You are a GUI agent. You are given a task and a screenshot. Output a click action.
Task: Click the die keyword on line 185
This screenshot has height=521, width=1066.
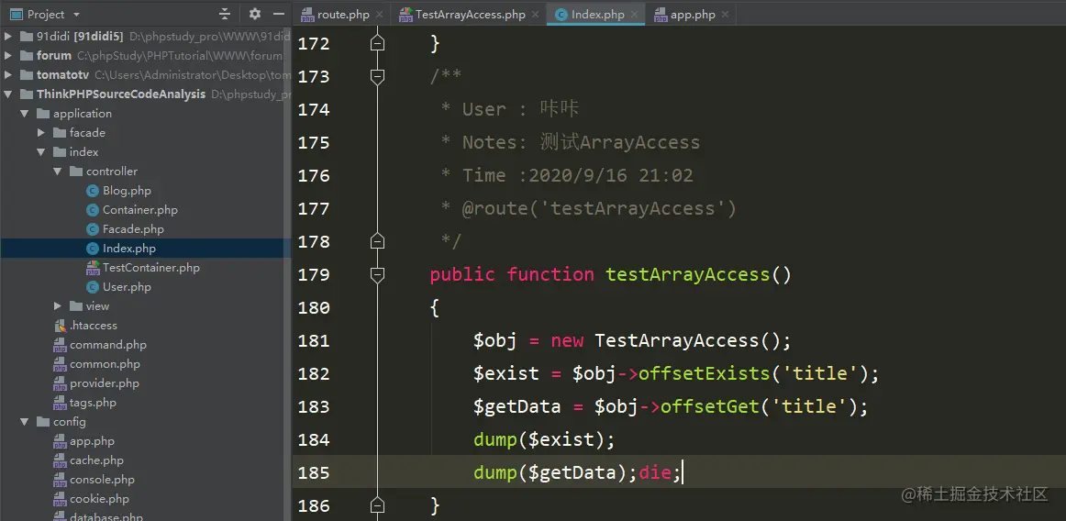(655, 472)
